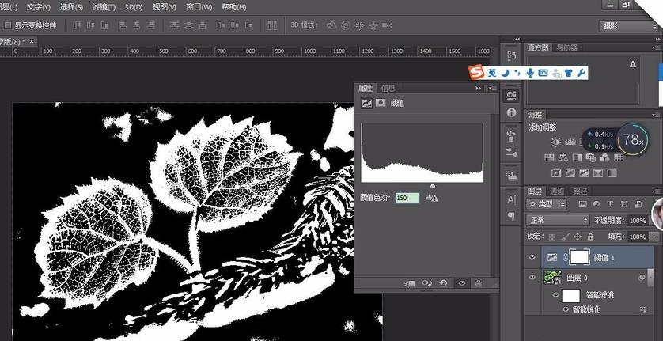The width and height of the screenshot is (663, 341).
Task: Click the Sogou input method S icon
Action: point(476,73)
